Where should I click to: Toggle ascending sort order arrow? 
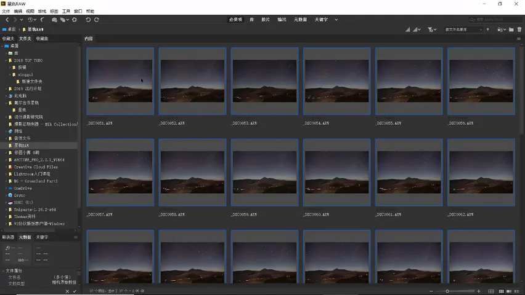(488, 29)
